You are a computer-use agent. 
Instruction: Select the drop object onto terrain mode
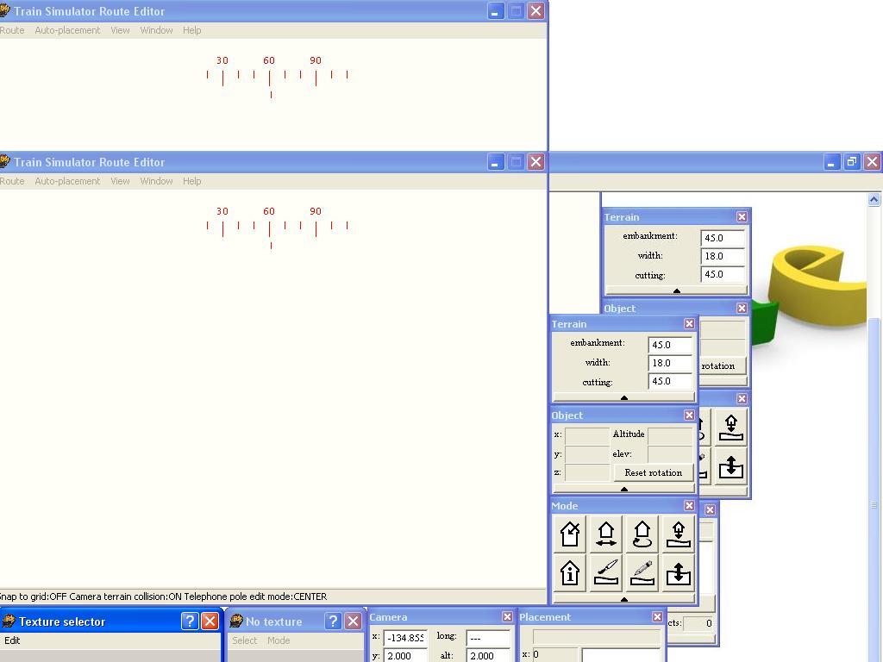[x=679, y=534]
